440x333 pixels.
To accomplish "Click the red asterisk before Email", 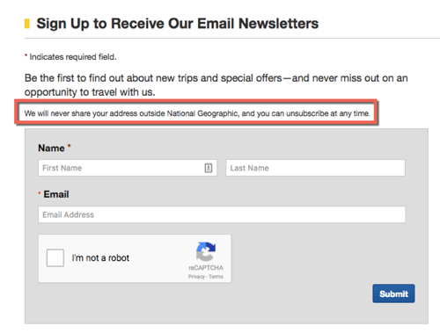I will click(40, 192).
